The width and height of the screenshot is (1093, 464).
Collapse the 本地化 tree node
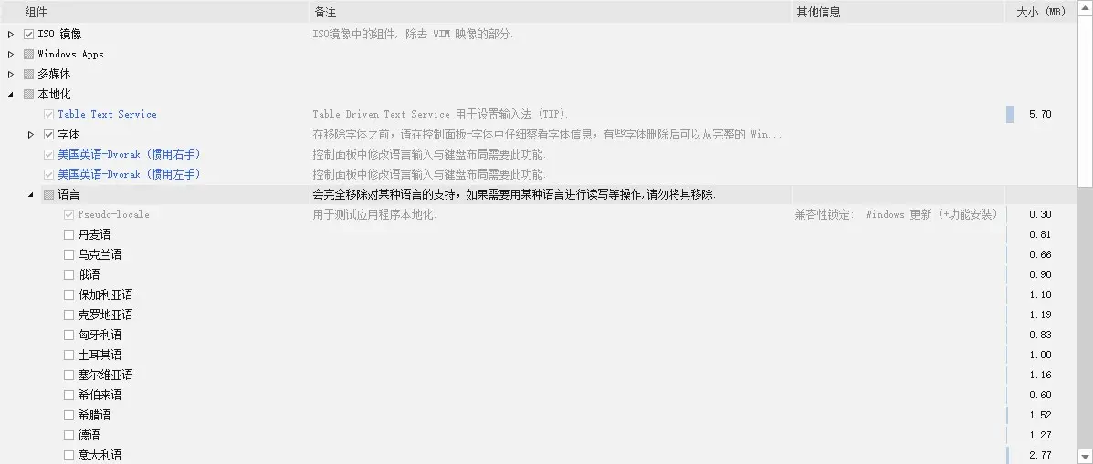[x=10, y=95]
